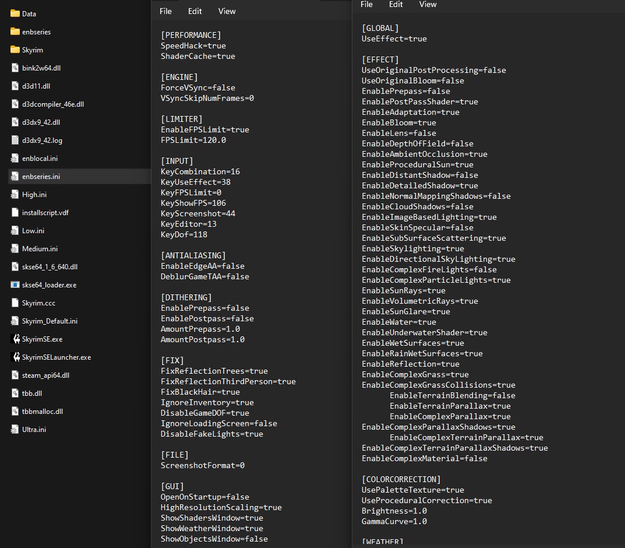Open File menu in right Notepad window
The image size is (625, 548).
(366, 4)
